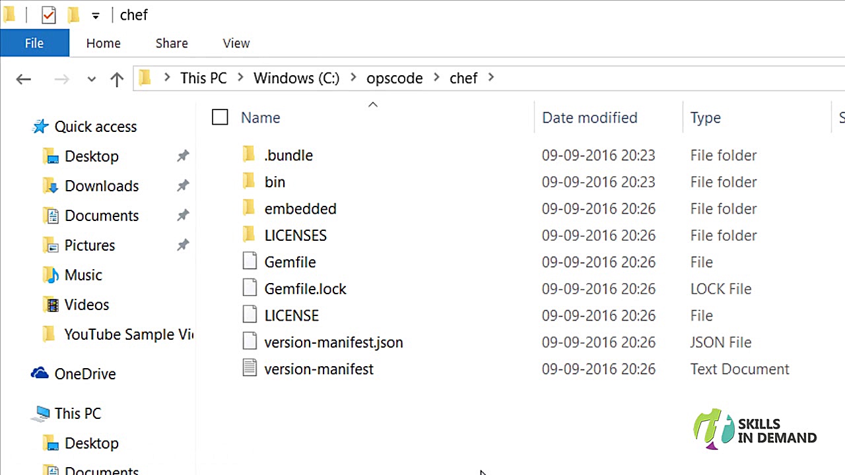Select the Gemfile.lock file icon
Screen dimensions: 845x475
coord(249,289)
